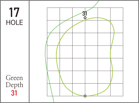Click the large 17 hole number
Image resolution: width=139 pixels, height=103 pixels.
(14, 12)
